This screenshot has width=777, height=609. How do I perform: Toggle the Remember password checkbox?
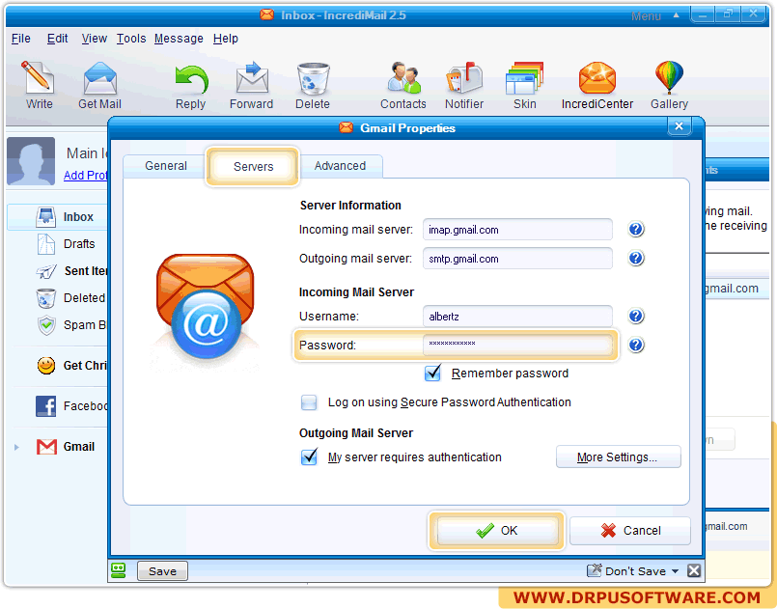tap(432, 374)
